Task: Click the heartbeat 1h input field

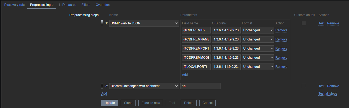Action: click(200, 86)
